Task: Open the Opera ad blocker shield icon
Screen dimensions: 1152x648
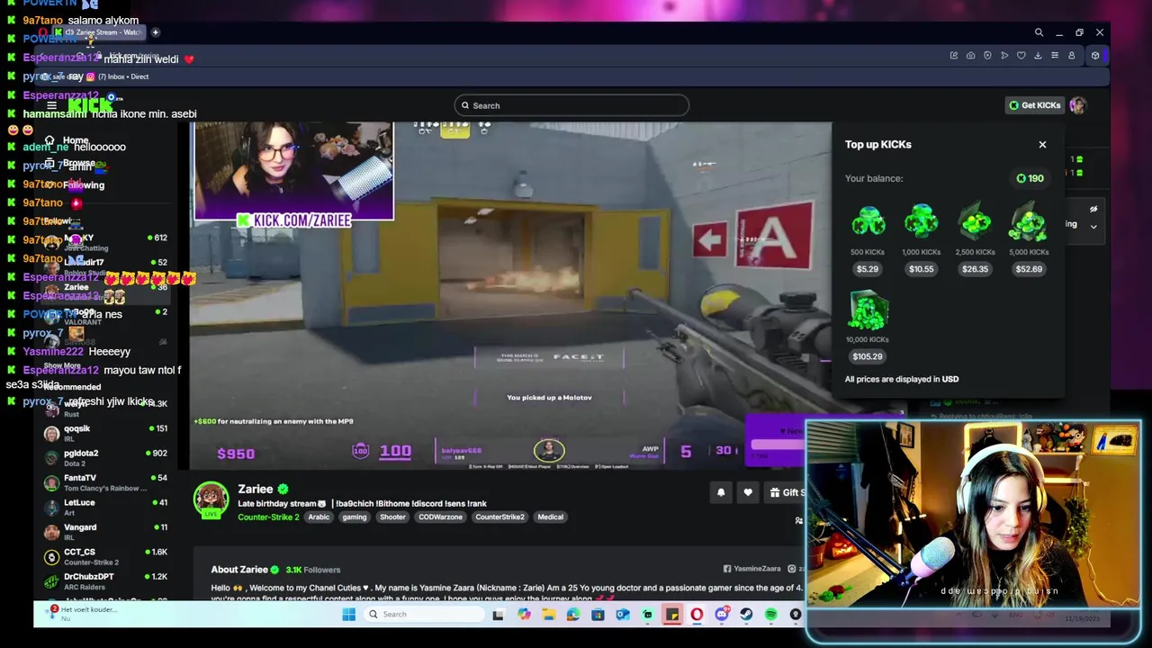Action: coord(987,56)
